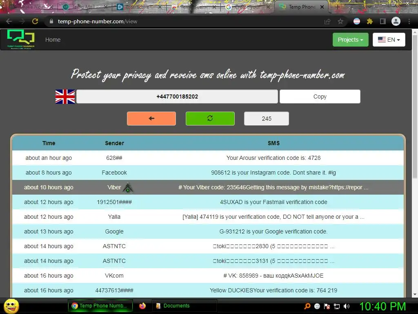This screenshot has width=418, height=314.
Task: Click sender 1912501####
Action: 114,202
